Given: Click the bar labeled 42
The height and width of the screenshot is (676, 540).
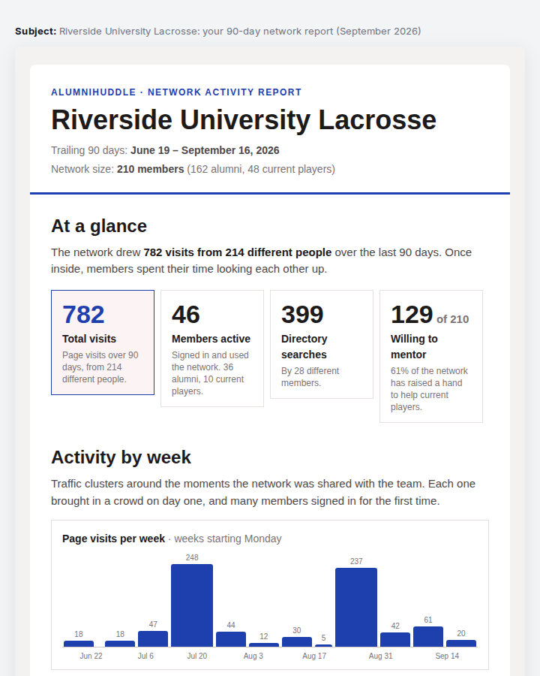Looking at the screenshot, I should tap(395, 640).
